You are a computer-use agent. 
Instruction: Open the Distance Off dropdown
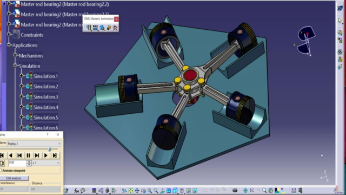point(45,189)
